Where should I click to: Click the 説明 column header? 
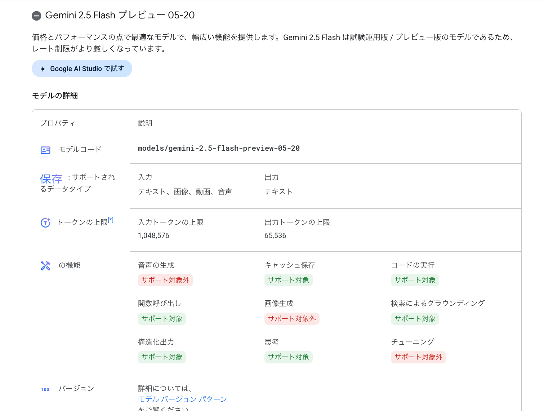145,123
